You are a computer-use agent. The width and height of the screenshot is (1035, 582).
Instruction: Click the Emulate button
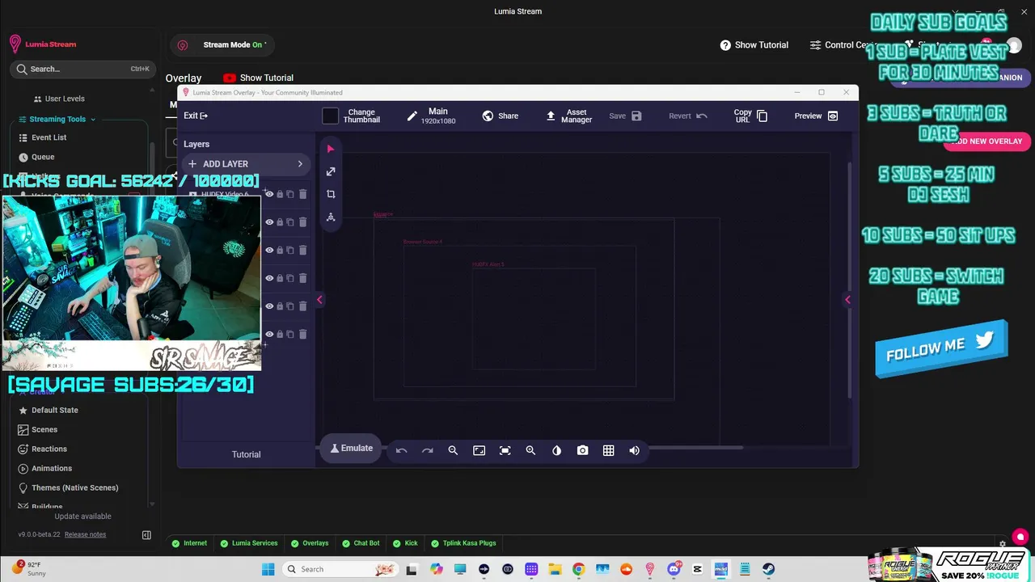click(x=351, y=448)
